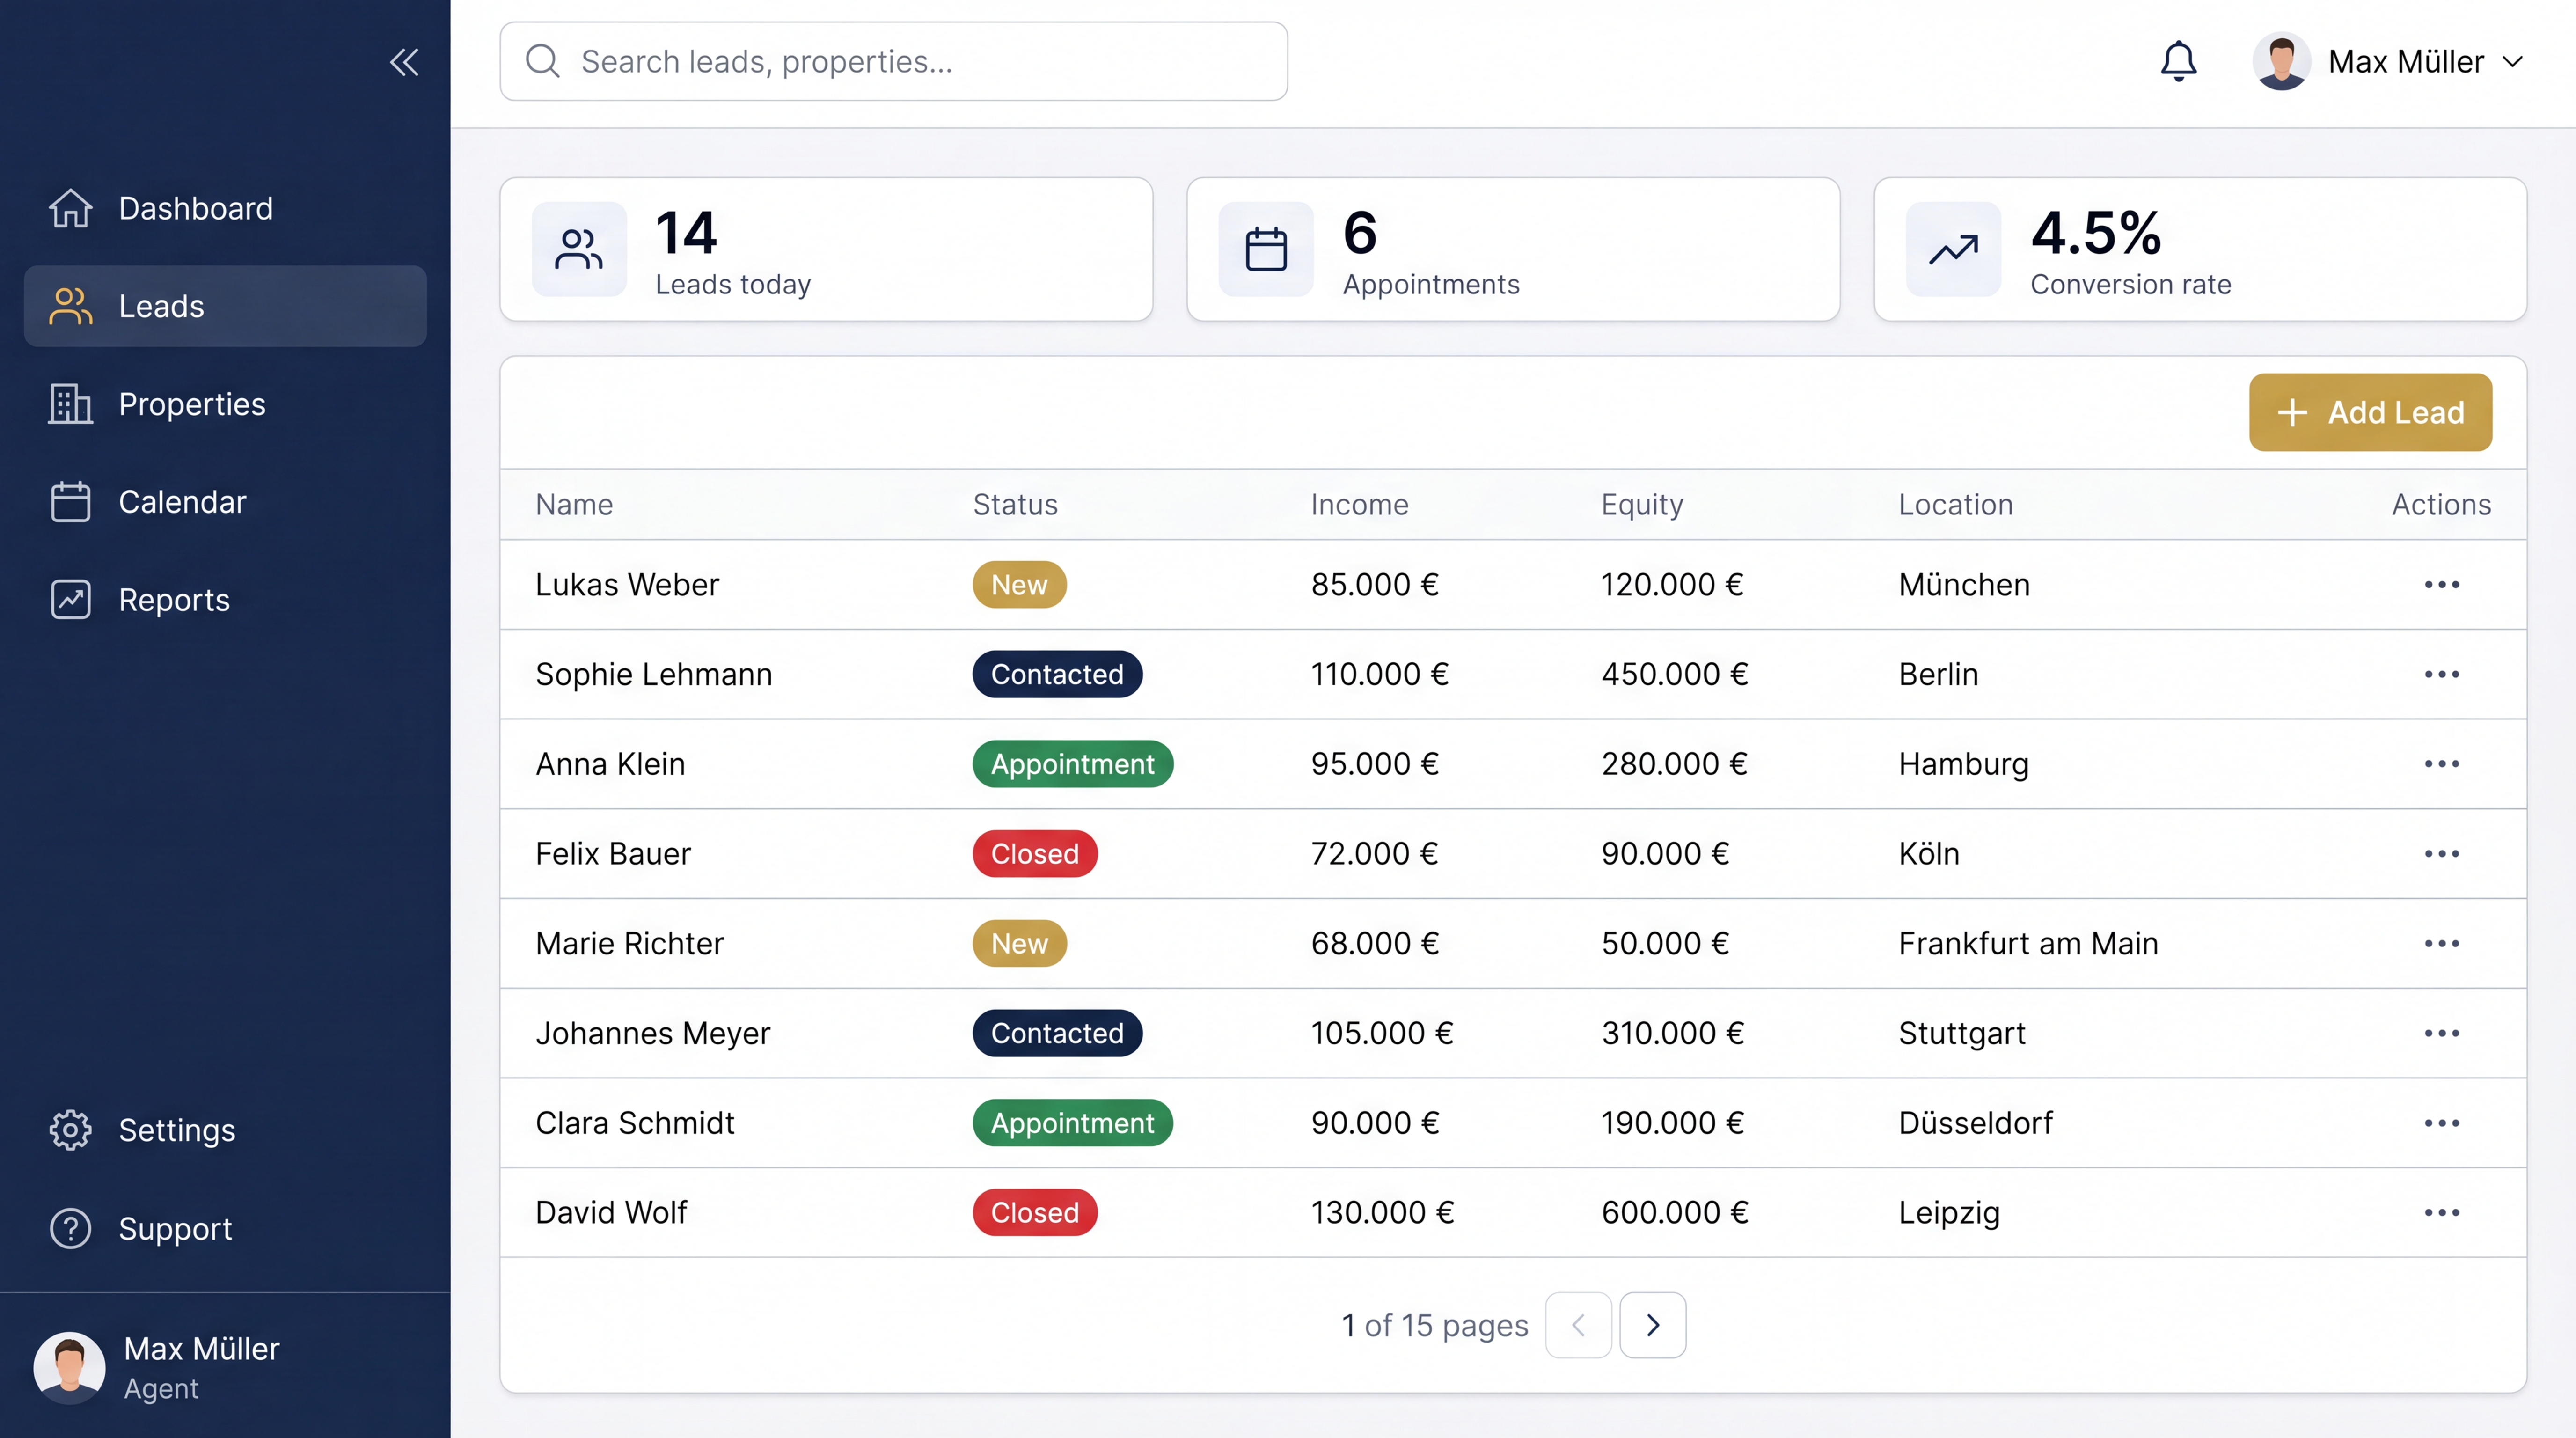Screen dimensions: 2576x1438
Task: Open actions menu for Marie Richter
Action: point(2441,943)
